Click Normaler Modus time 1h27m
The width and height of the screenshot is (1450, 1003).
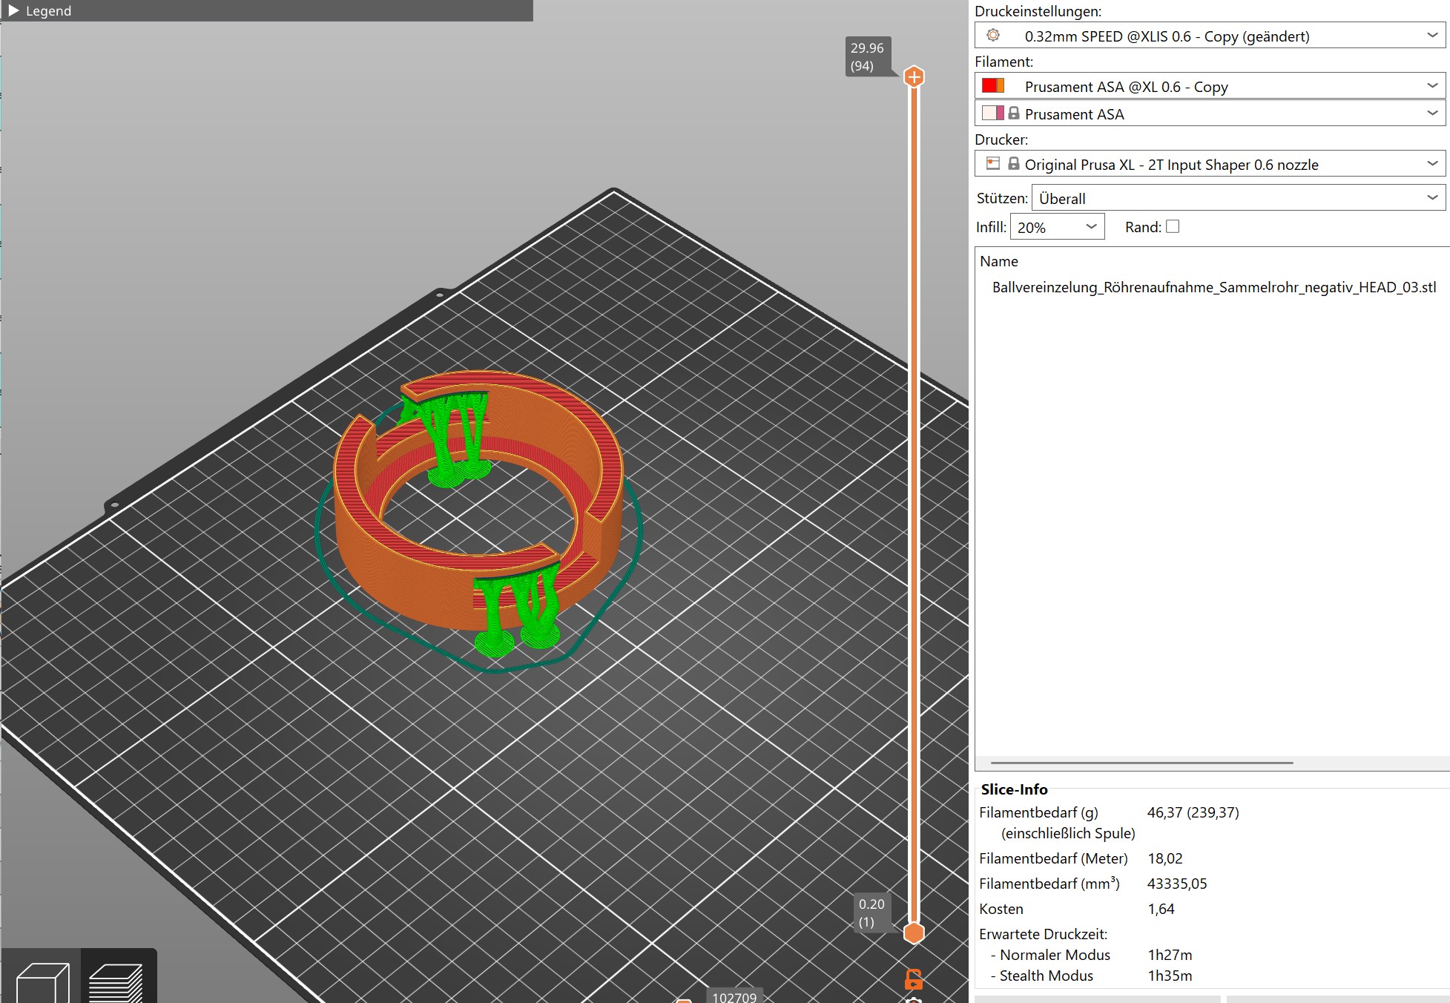click(1170, 955)
